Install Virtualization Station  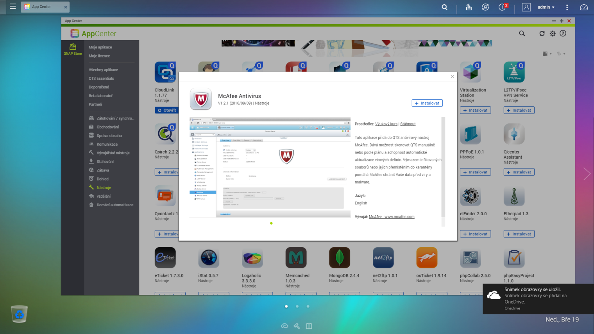[475, 111]
